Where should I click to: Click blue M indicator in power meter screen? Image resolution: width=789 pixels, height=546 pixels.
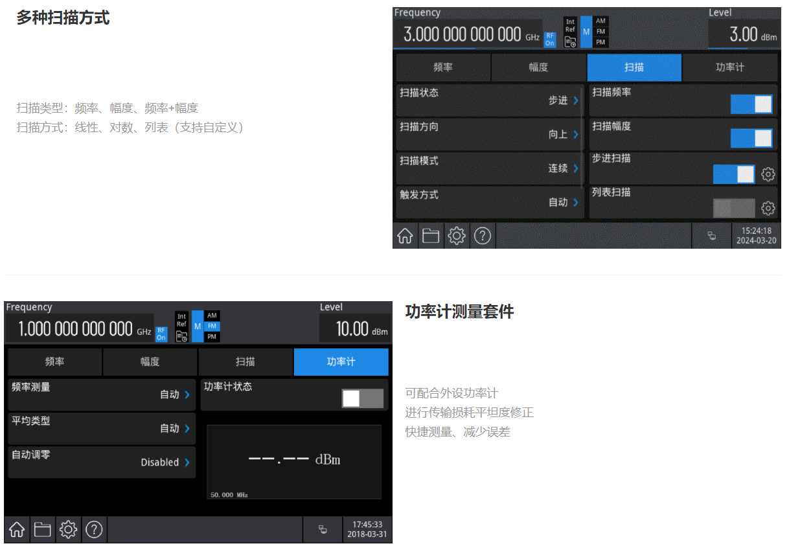click(198, 326)
